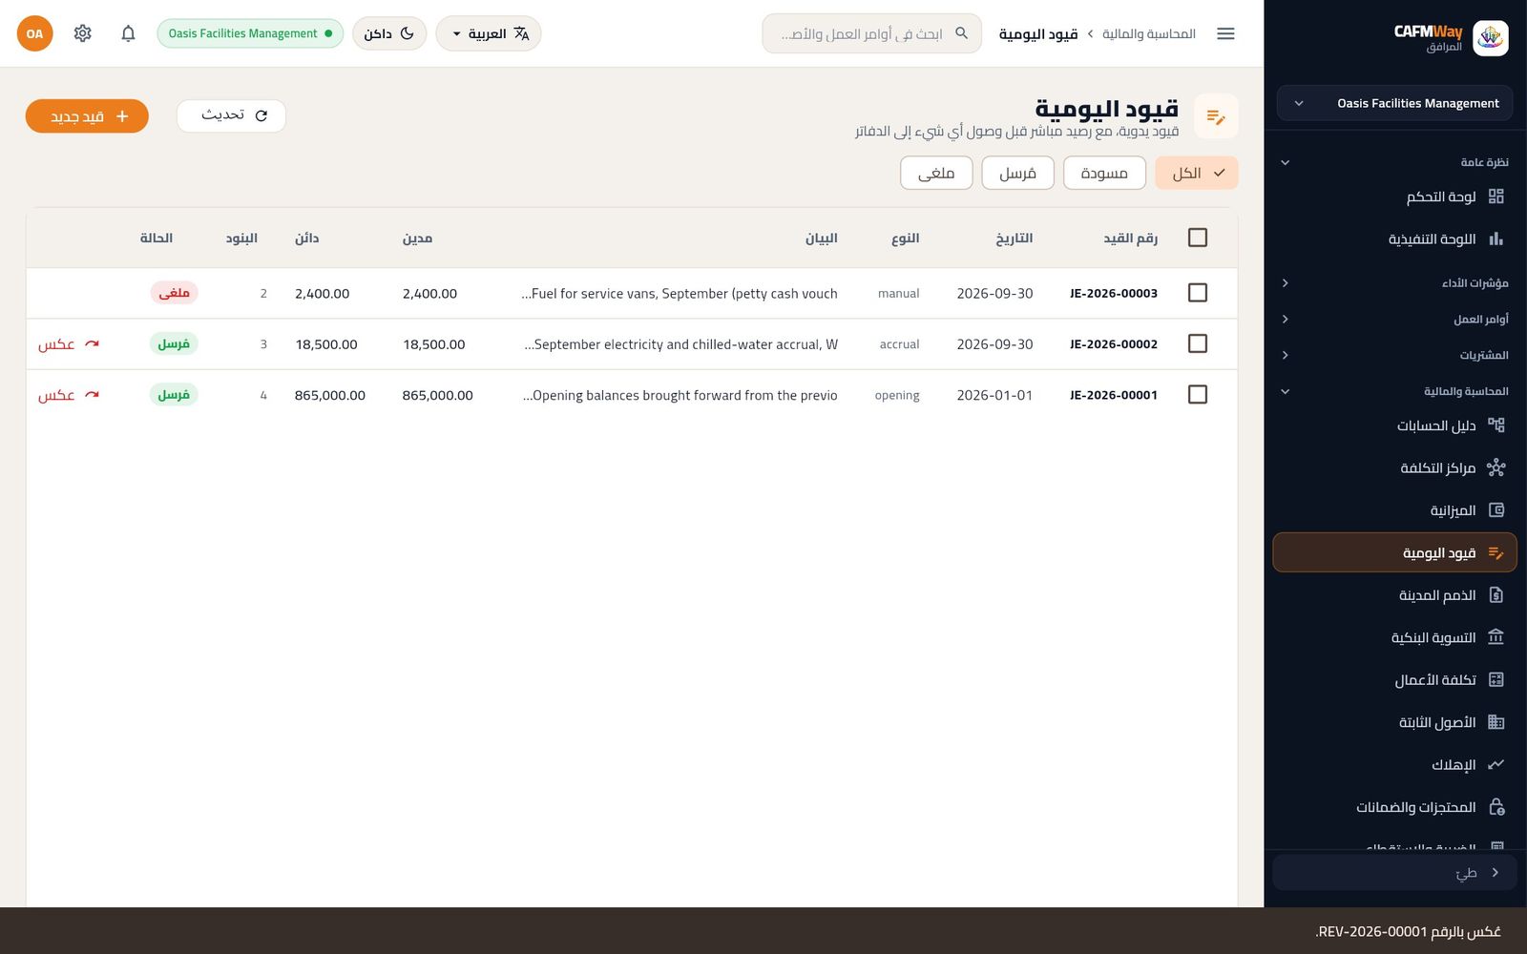1527x954 pixels.
Task: Filter by مُرسل posted entries
Action: [1017, 173]
